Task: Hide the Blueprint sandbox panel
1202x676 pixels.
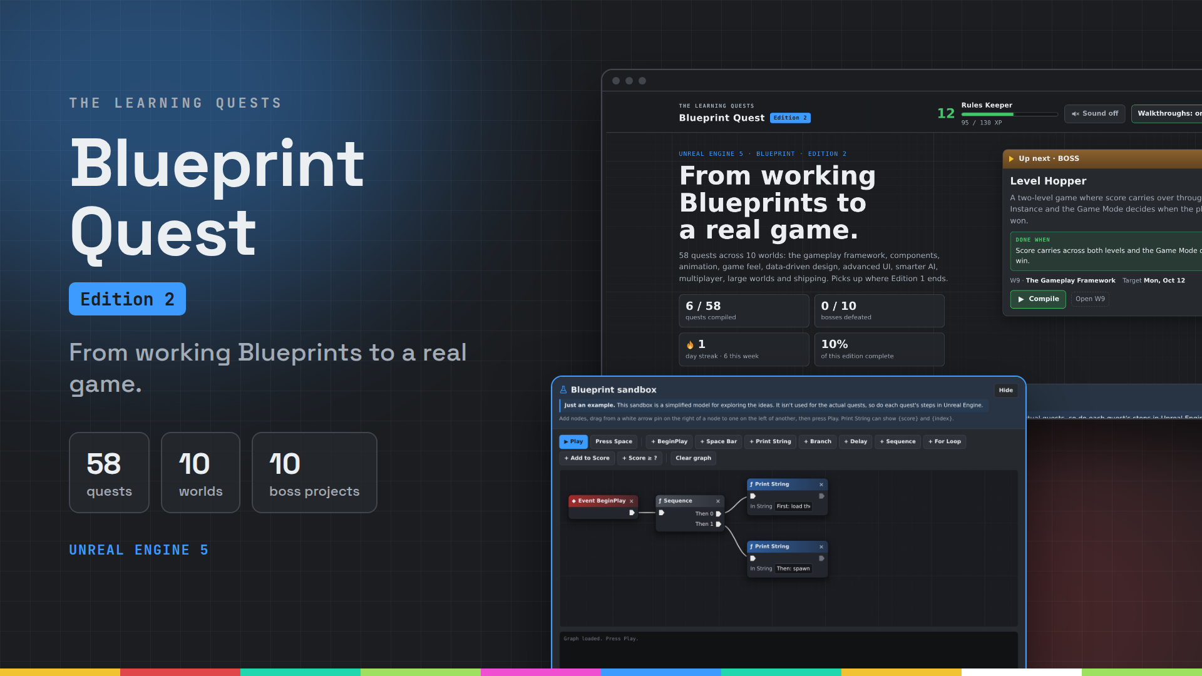Action: (1005, 391)
